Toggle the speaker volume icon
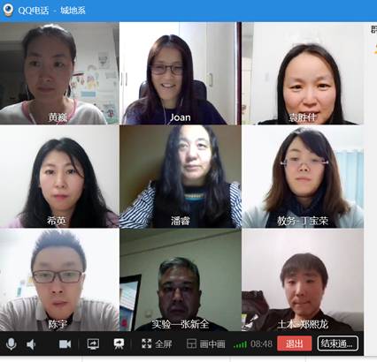The width and height of the screenshot is (377, 362). click(x=31, y=344)
